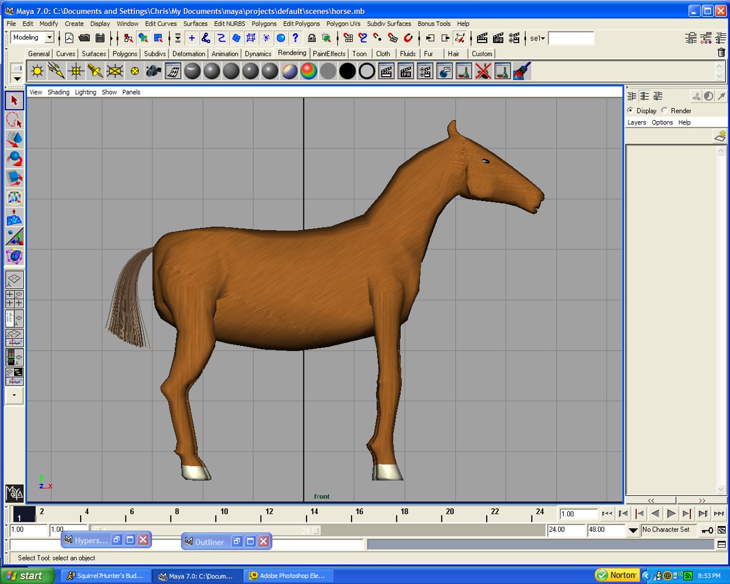Open the sel input mode dropdown
The width and height of the screenshot is (730, 584).
537,38
